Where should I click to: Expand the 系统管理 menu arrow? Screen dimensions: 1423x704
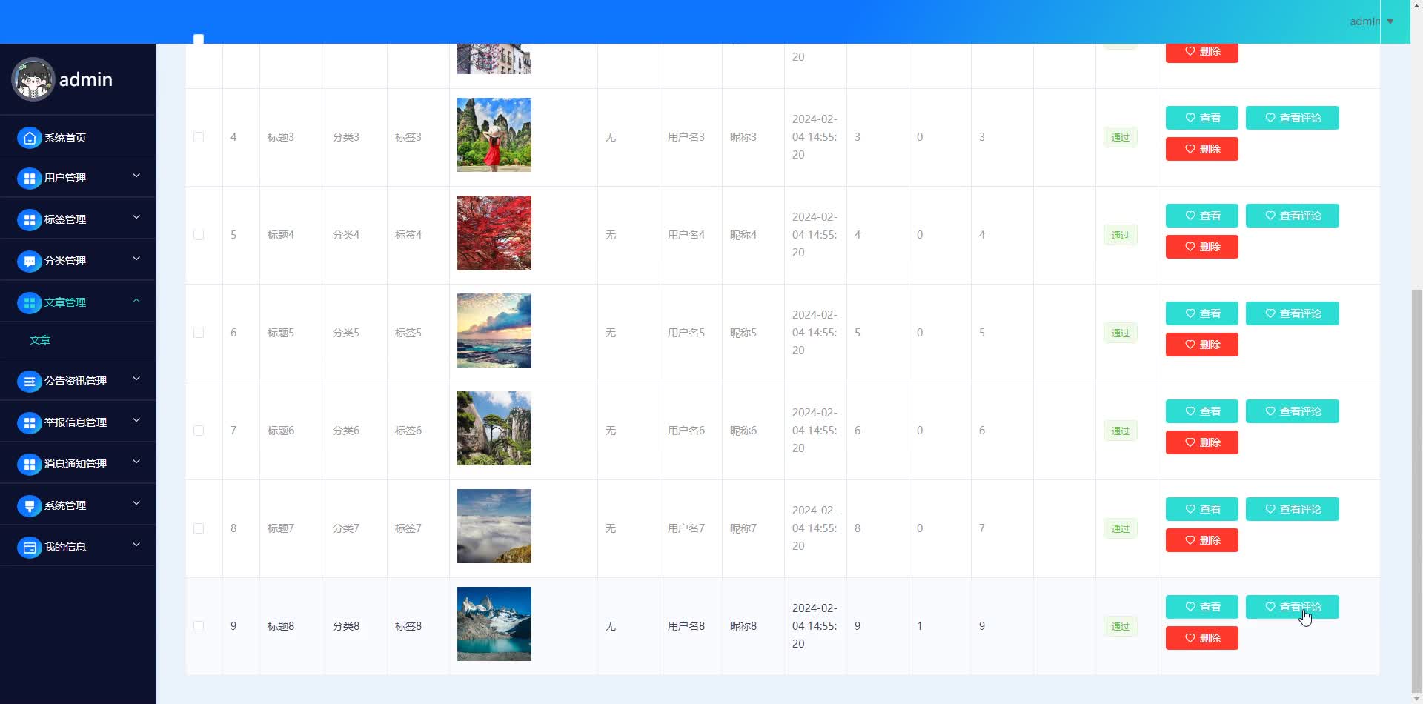(x=136, y=503)
